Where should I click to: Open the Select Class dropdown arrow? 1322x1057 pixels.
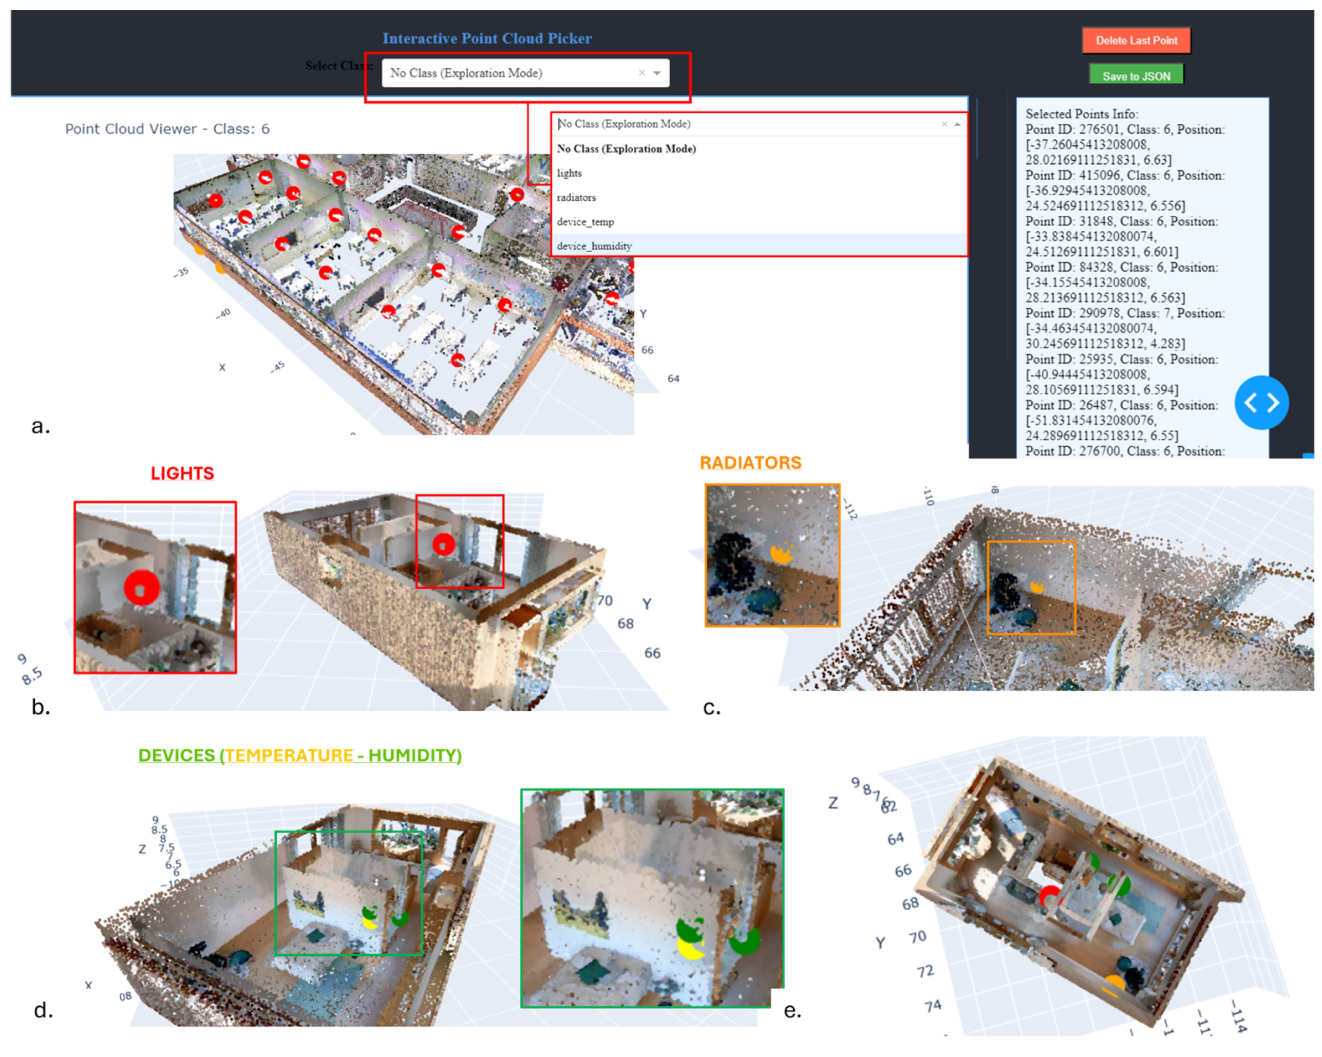pos(657,73)
